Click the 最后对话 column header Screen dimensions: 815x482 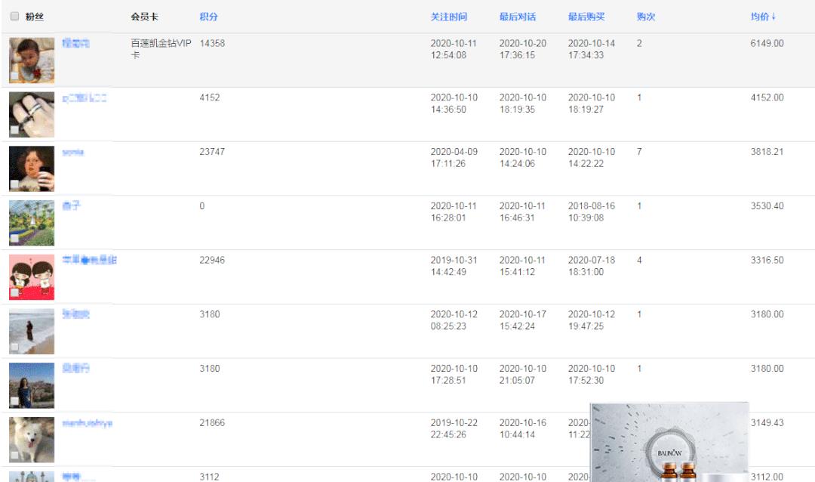[517, 17]
